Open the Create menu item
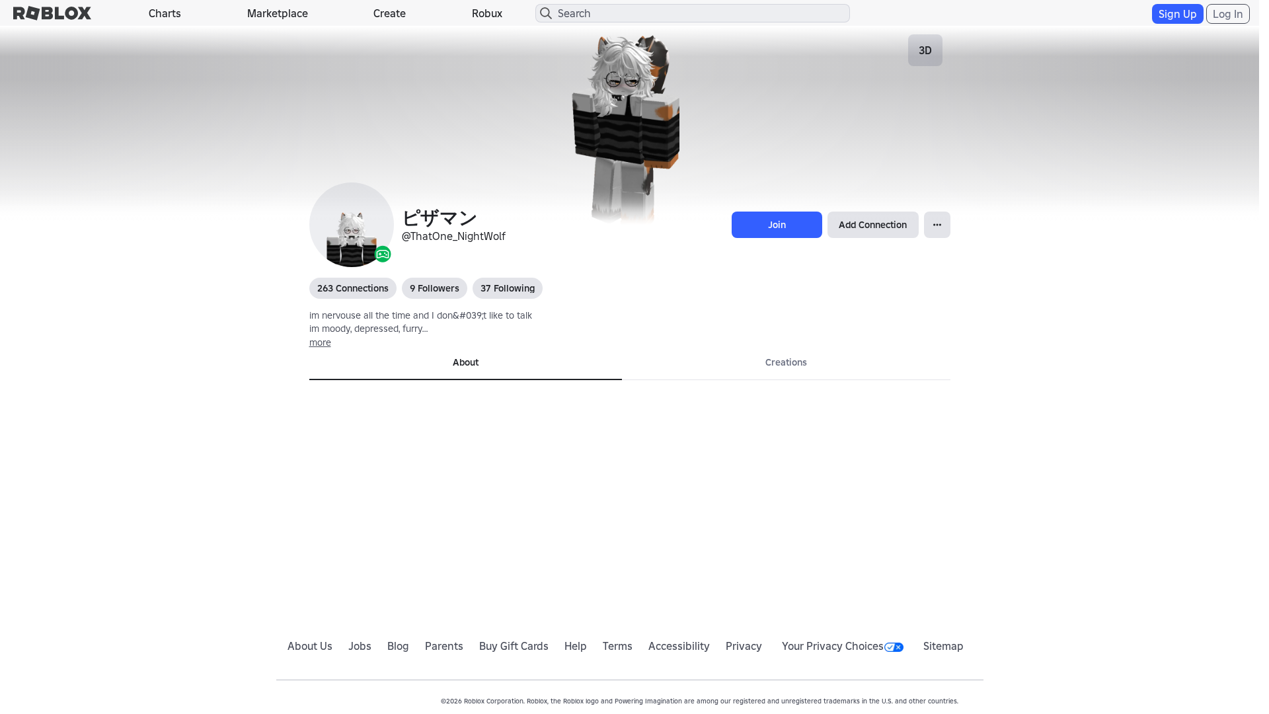This screenshot has height=714, width=1269. 389,13
